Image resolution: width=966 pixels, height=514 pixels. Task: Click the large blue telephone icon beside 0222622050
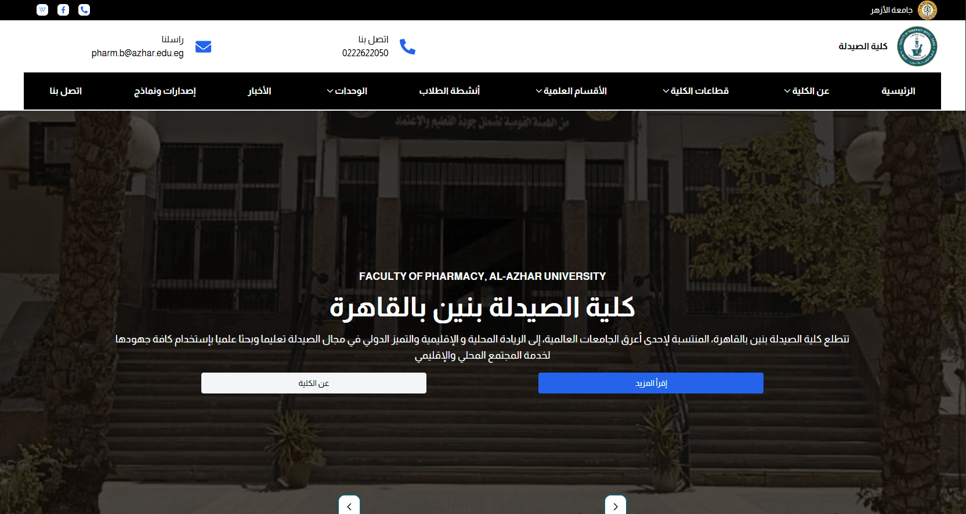[407, 46]
